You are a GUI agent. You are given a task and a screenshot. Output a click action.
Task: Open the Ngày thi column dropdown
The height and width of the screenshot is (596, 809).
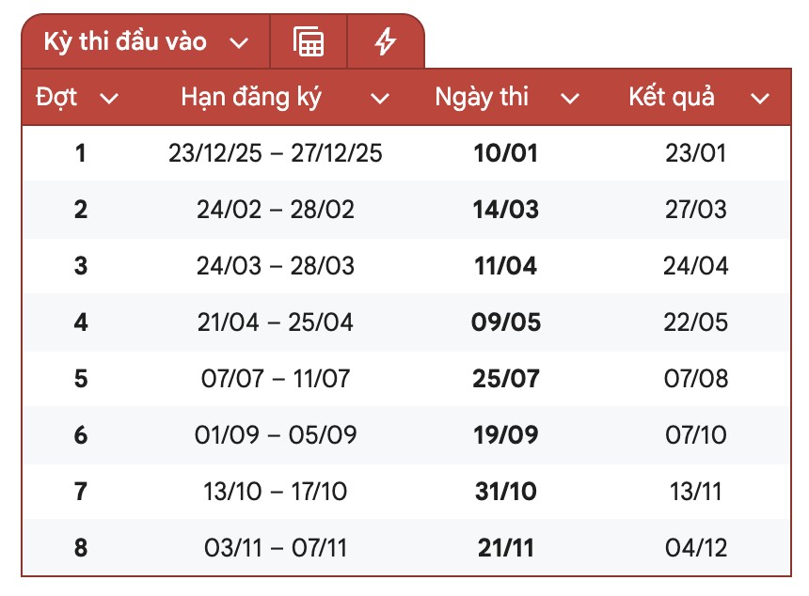tap(570, 98)
